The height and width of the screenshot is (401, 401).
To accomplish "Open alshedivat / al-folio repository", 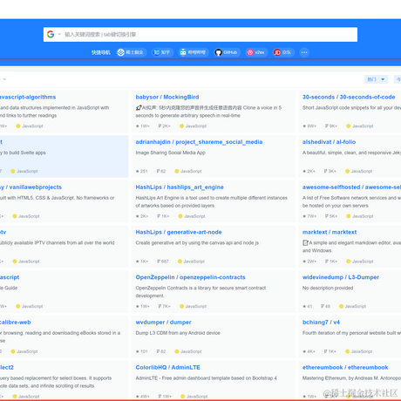I will click(x=329, y=142).
